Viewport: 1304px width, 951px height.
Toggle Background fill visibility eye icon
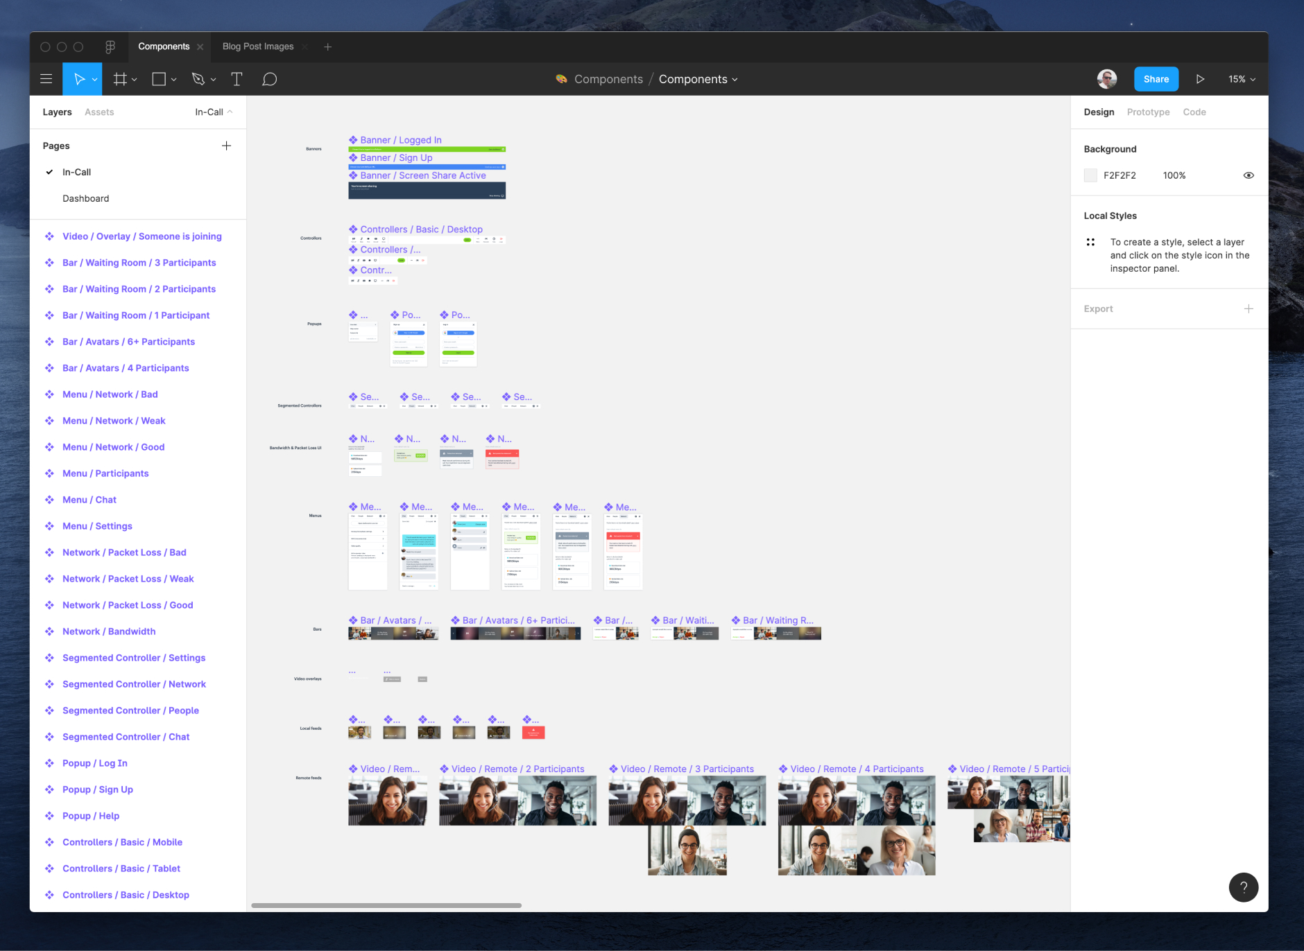tap(1248, 175)
